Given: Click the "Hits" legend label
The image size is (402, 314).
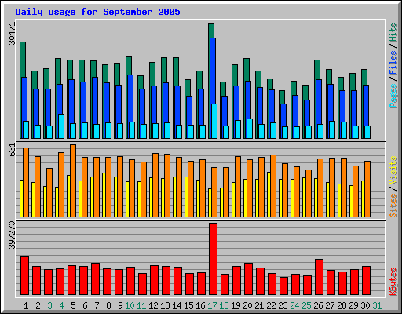Looking at the screenshot, I should [x=393, y=32].
